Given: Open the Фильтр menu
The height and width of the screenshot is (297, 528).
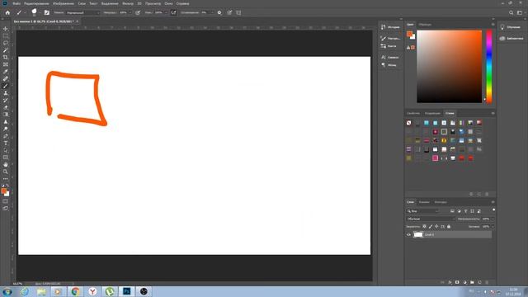Looking at the screenshot, I should pos(128,3).
